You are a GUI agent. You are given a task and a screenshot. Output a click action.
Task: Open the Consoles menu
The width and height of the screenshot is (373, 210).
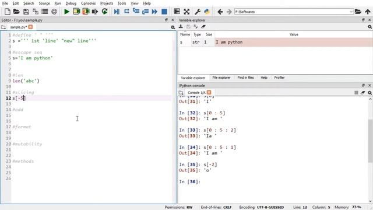(88, 3)
